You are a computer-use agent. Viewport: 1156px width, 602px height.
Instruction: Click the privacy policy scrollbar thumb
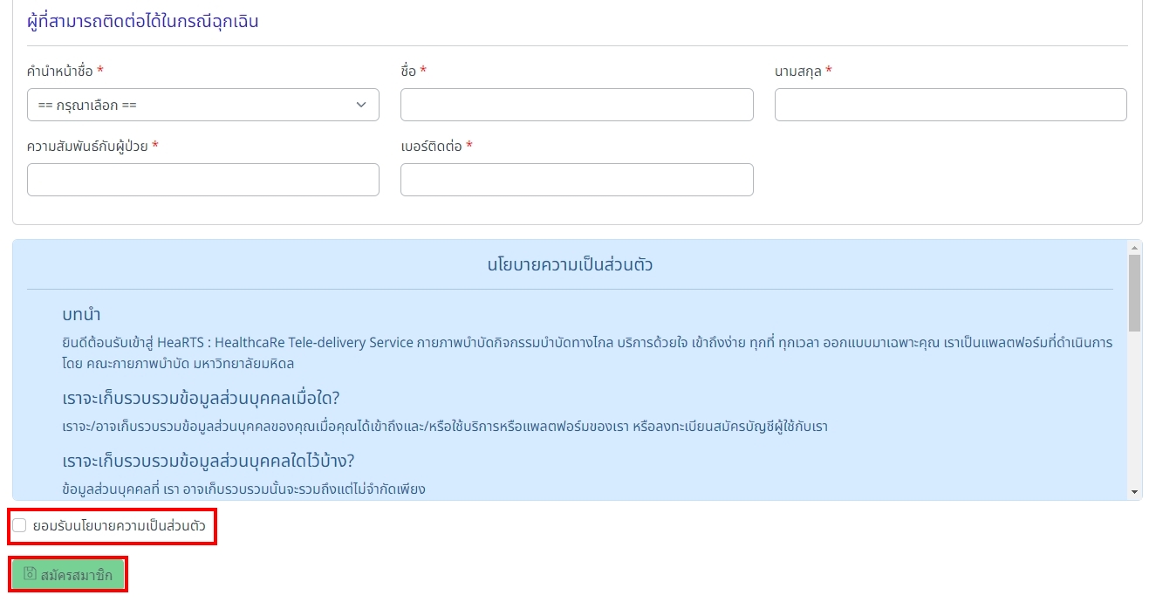coord(1134,293)
